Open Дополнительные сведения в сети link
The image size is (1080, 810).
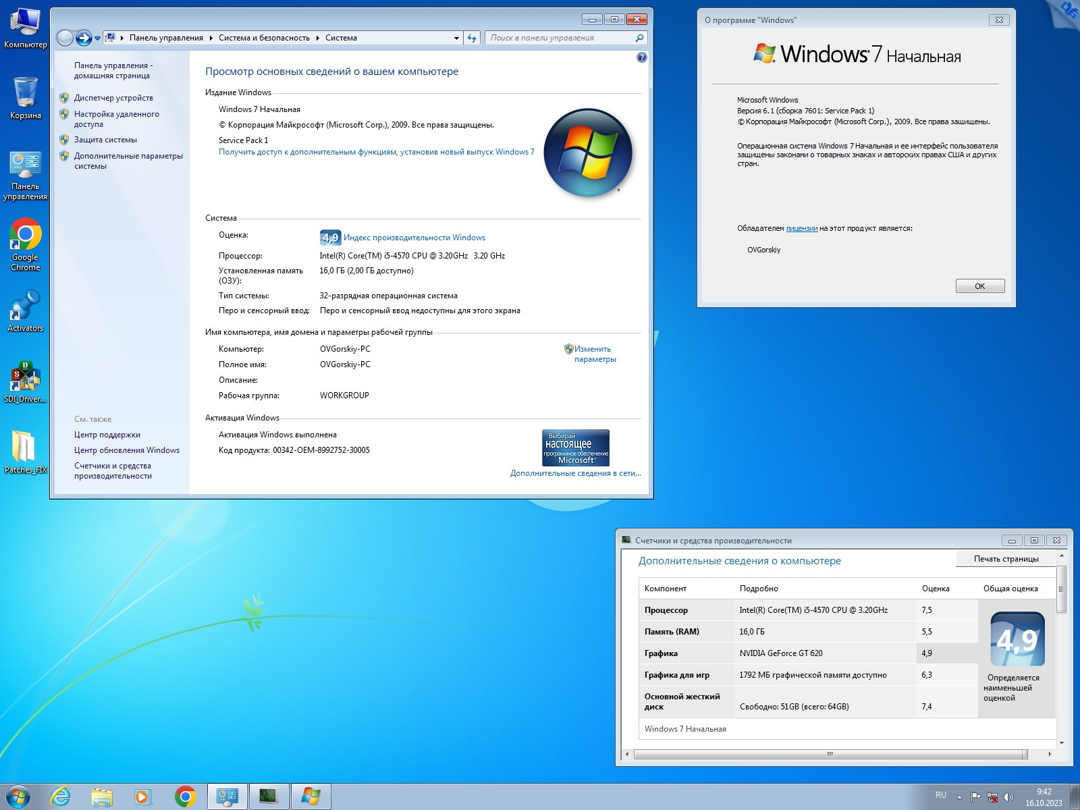pyautogui.click(x=576, y=473)
